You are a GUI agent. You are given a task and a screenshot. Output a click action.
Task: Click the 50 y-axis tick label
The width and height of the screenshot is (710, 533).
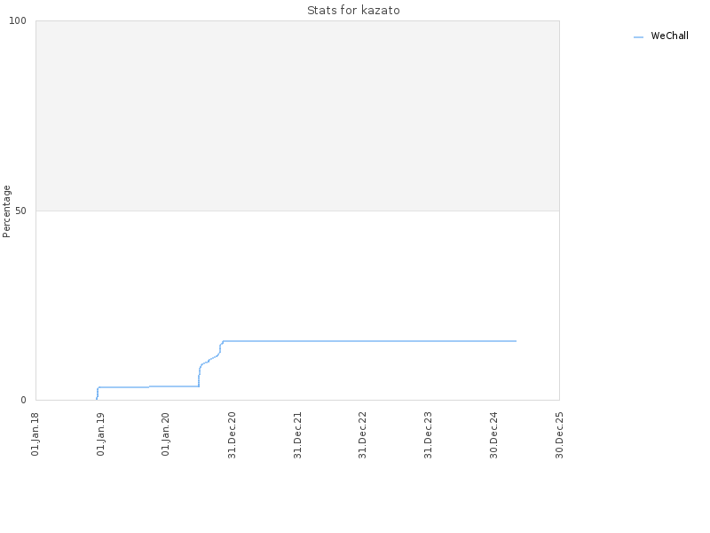[x=20, y=211]
